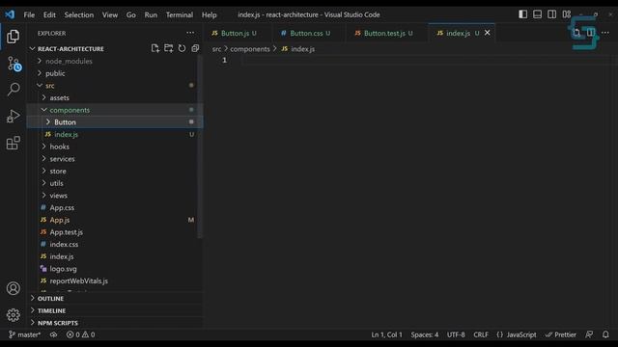Click the Synchronize Changes cloud icon
This screenshot has width=618, height=347.
[x=53, y=334]
